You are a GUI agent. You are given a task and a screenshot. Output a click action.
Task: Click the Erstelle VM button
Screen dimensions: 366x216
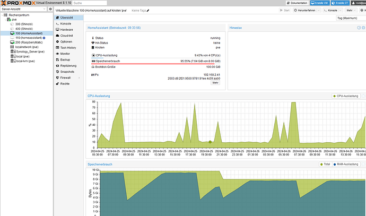pyautogui.click(x=320, y=3)
